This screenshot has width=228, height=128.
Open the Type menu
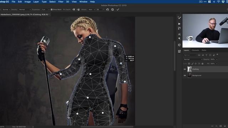pyautogui.click(x=44, y=2)
